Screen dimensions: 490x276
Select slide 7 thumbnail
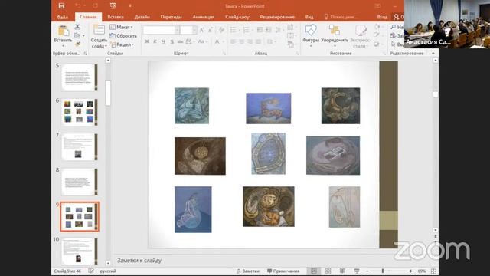pyautogui.click(x=80, y=146)
